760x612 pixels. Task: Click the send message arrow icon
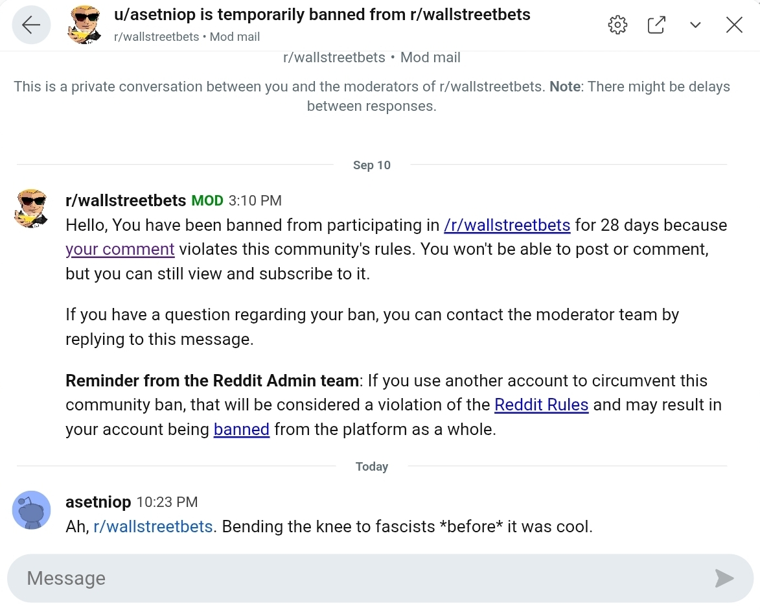click(x=724, y=578)
